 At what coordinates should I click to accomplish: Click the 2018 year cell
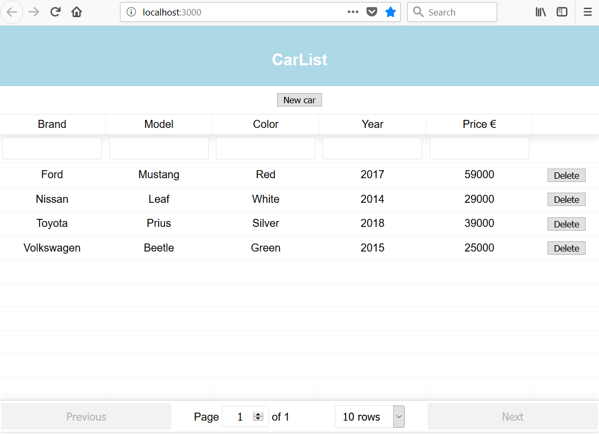click(372, 223)
